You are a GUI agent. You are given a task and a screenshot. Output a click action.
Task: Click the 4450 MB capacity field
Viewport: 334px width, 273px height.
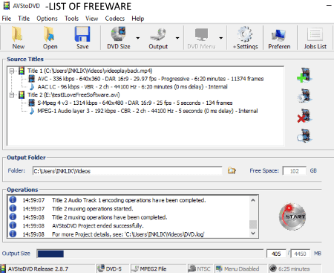click(x=300, y=254)
